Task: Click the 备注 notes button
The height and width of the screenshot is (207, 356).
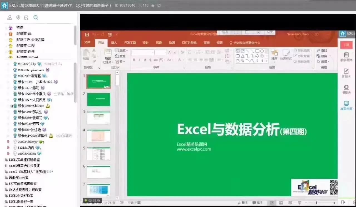Action: [243, 203]
